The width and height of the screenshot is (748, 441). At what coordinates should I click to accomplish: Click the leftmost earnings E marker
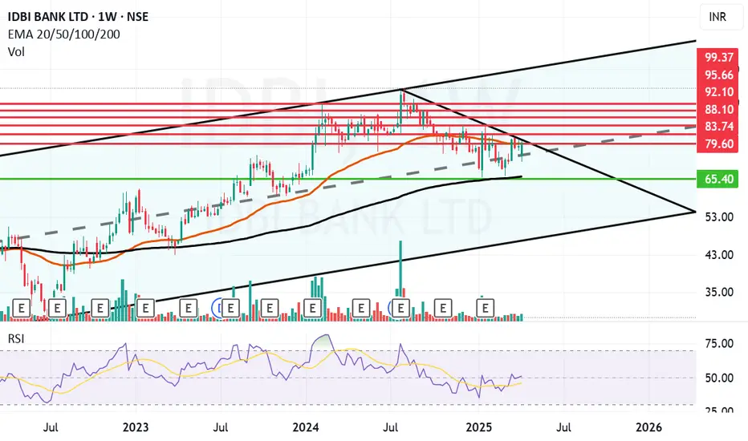point(21,309)
